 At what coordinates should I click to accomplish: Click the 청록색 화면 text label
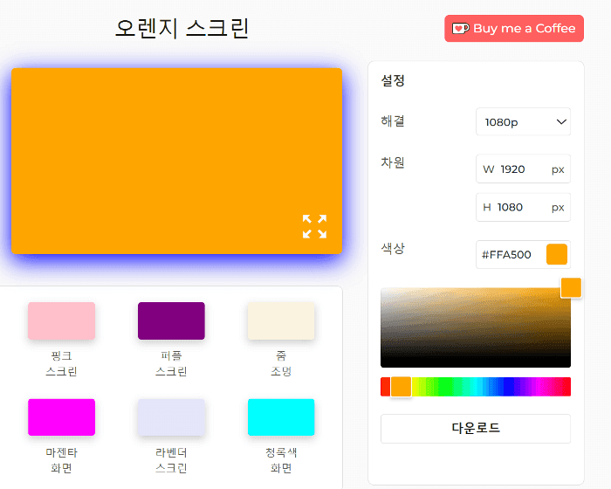point(281,460)
